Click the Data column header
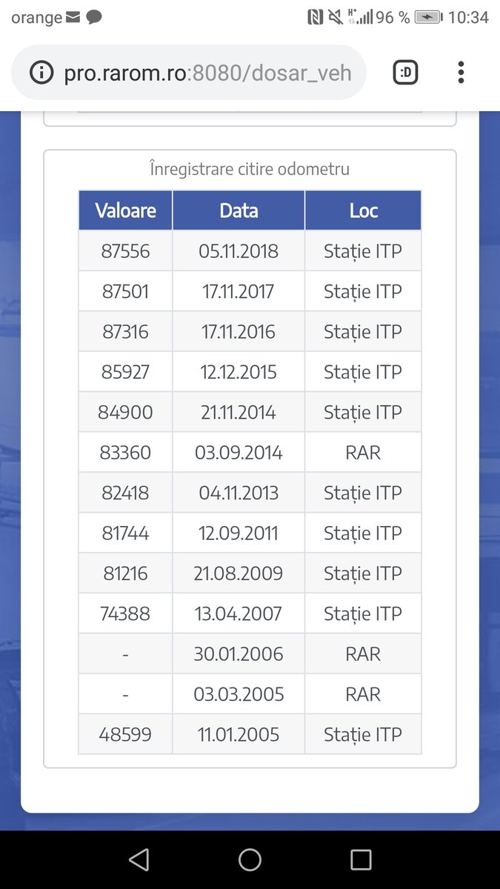Image resolution: width=500 pixels, height=889 pixels. (239, 210)
